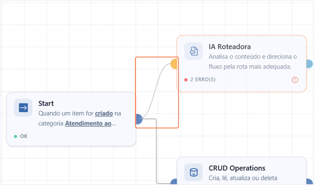Click the blue output port of Start node
Viewport: 314px width, 185px height.
pos(139,119)
